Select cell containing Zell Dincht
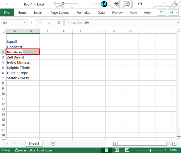Viewport: 181px width, 153px height. [x=15, y=57]
